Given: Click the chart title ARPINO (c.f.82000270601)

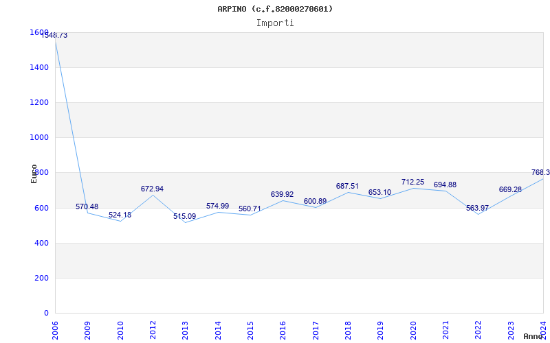Looking at the screenshot, I should [x=275, y=9].
